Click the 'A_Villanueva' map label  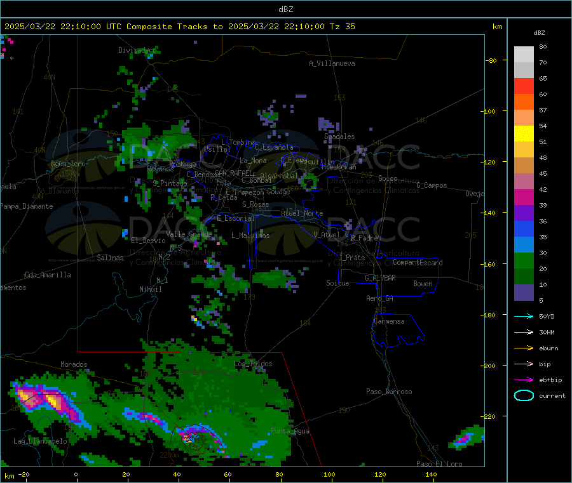tap(332, 63)
